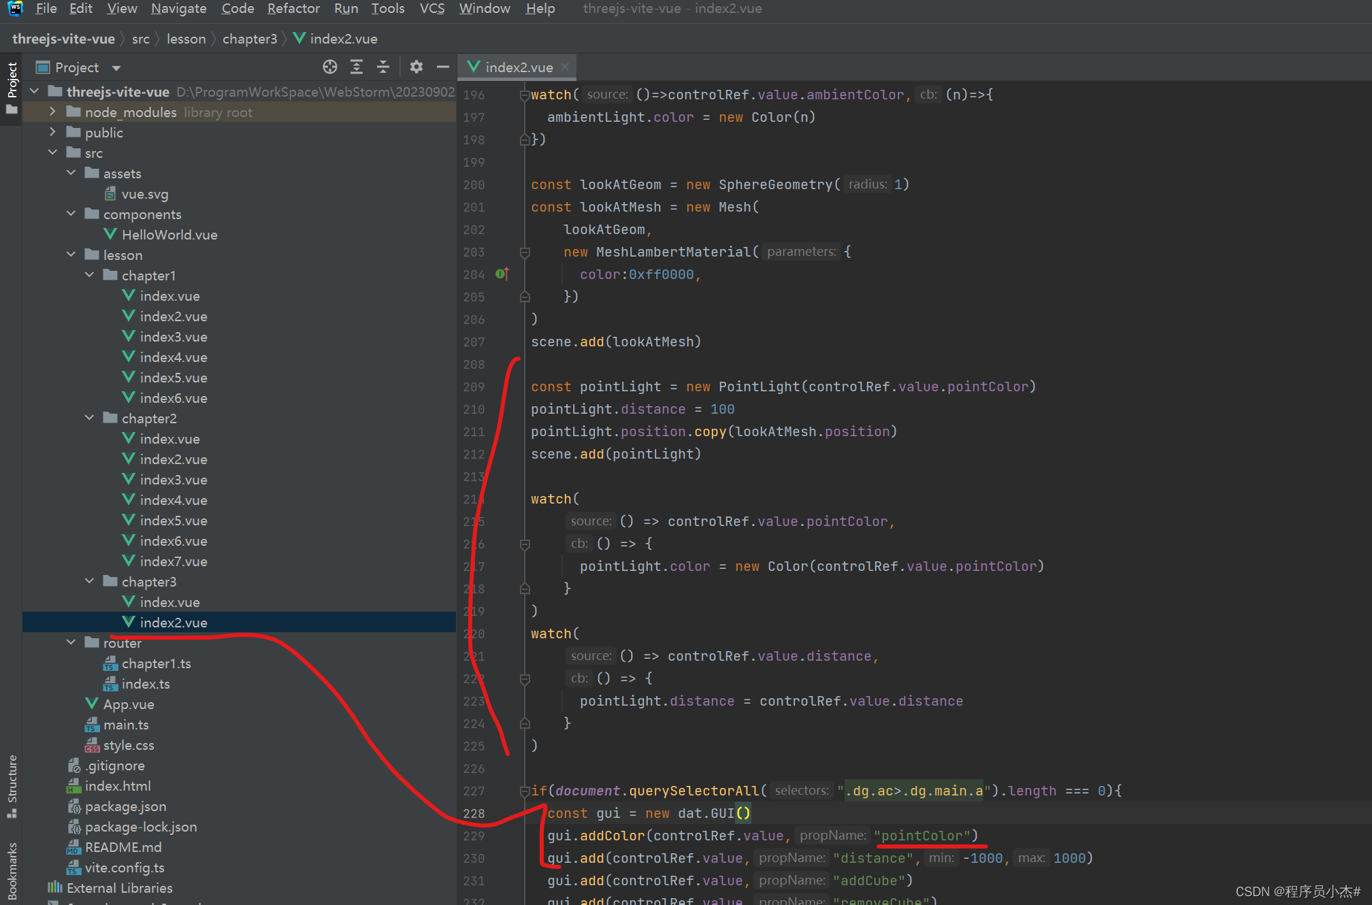Select package-lock.json in the project tree

pyautogui.click(x=141, y=827)
